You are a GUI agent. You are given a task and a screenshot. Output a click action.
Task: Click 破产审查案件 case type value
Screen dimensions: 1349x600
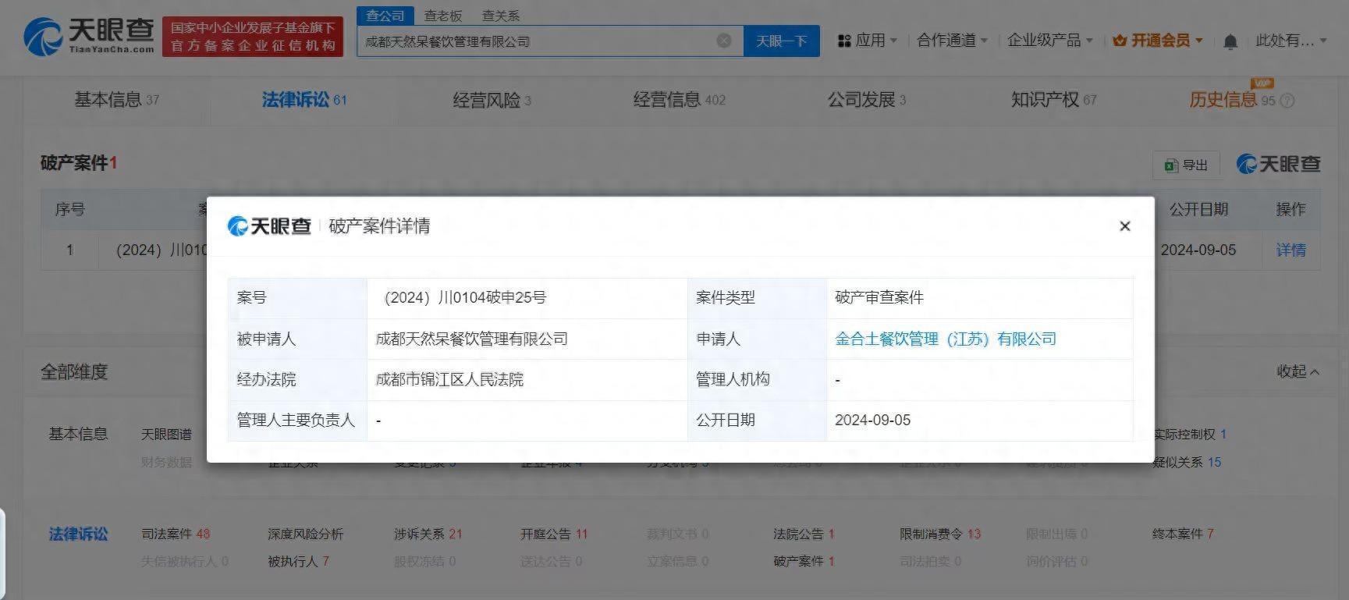click(879, 298)
